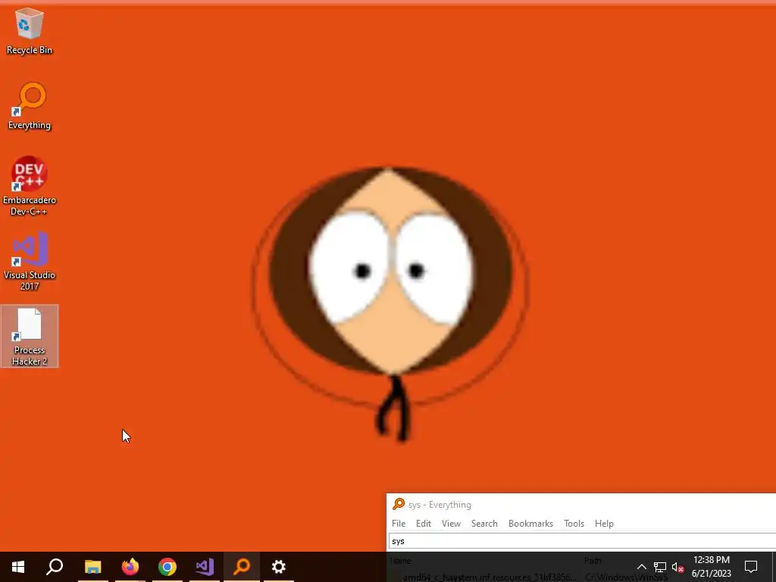Screen dimensions: 776x582
Task: Open the Tools menu in Everything
Action: 574,524
